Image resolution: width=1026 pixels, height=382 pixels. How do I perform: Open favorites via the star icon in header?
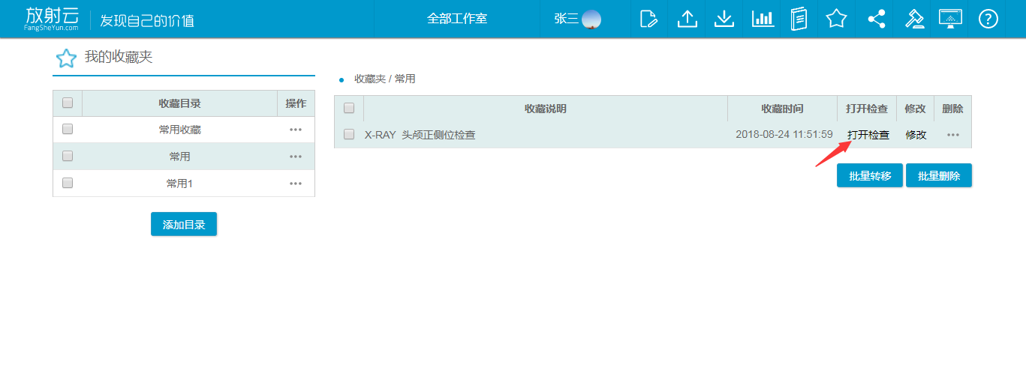pyautogui.click(x=836, y=19)
